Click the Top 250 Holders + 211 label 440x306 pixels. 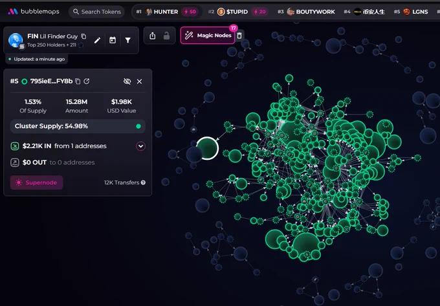52,45
